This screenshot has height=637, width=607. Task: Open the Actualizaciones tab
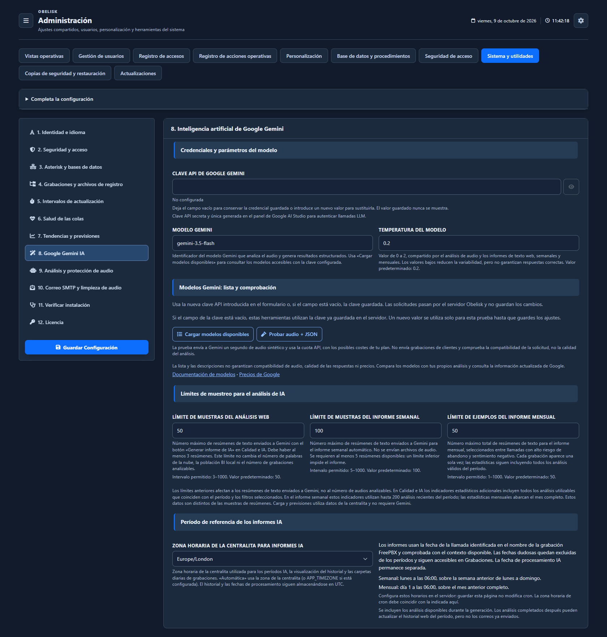coord(138,73)
